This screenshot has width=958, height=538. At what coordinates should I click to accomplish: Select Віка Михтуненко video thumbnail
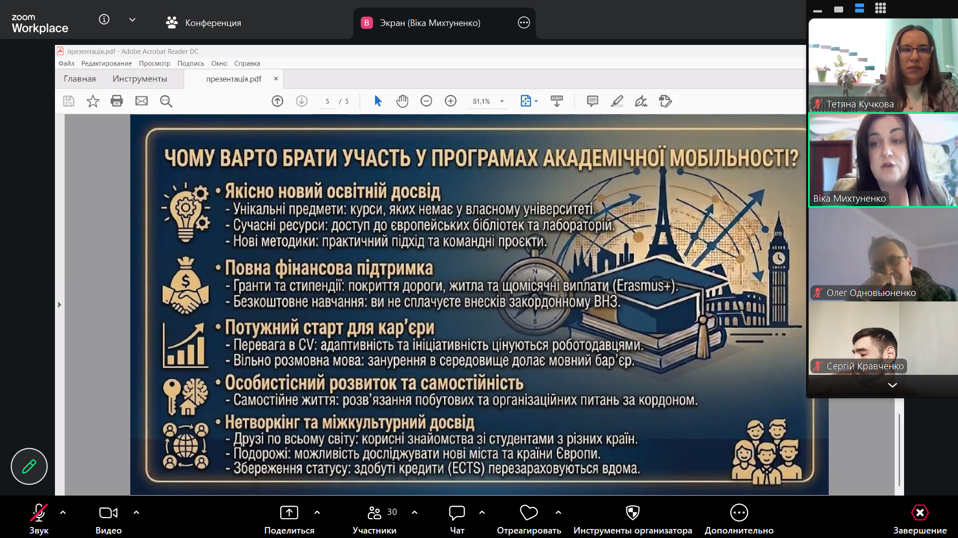coord(883,160)
